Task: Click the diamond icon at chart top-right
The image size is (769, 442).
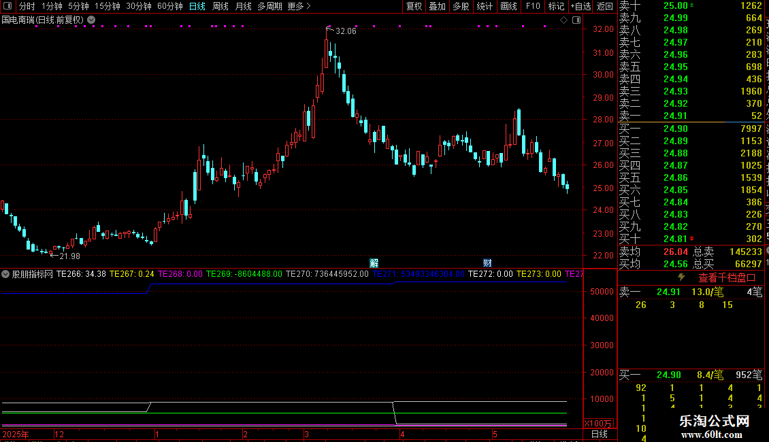Action: 563,20
